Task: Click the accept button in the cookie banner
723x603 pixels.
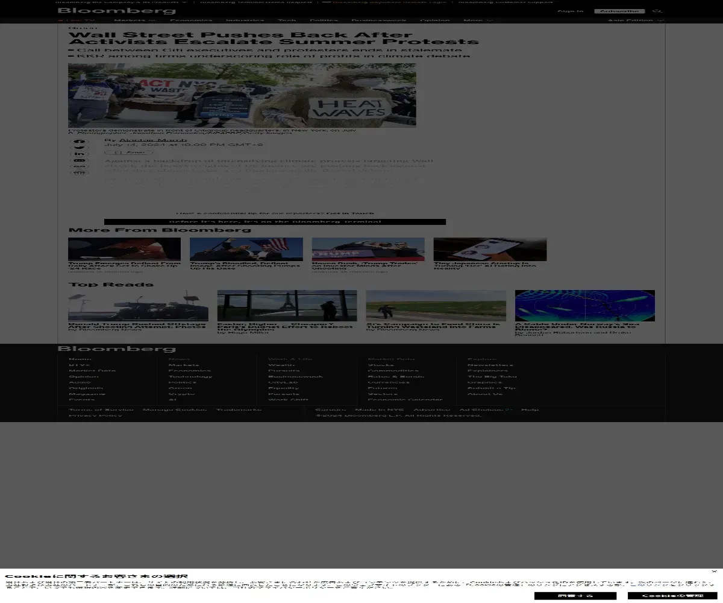Action: tap(575, 596)
